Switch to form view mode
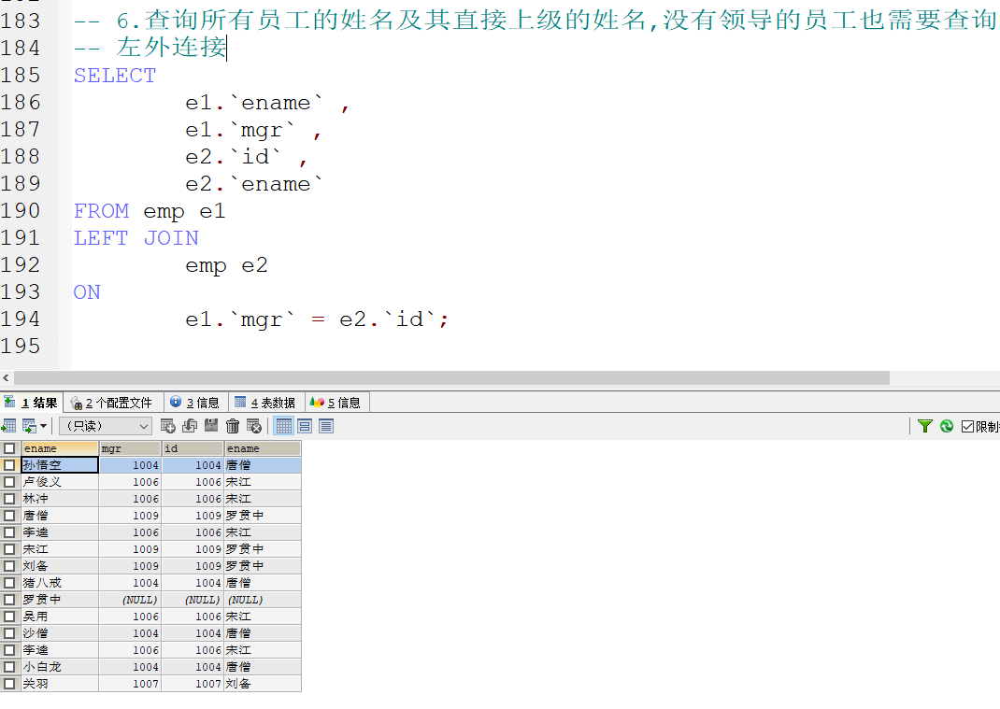This screenshot has width=1000, height=709. click(x=306, y=426)
